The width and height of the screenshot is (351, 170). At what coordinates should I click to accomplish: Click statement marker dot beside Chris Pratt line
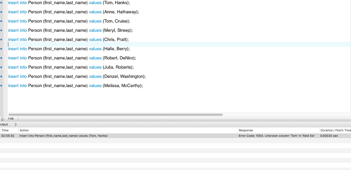[1, 40]
